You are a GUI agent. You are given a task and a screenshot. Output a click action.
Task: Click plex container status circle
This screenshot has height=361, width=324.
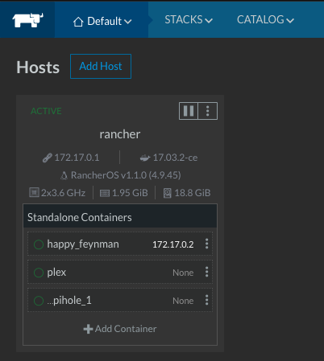click(39, 273)
